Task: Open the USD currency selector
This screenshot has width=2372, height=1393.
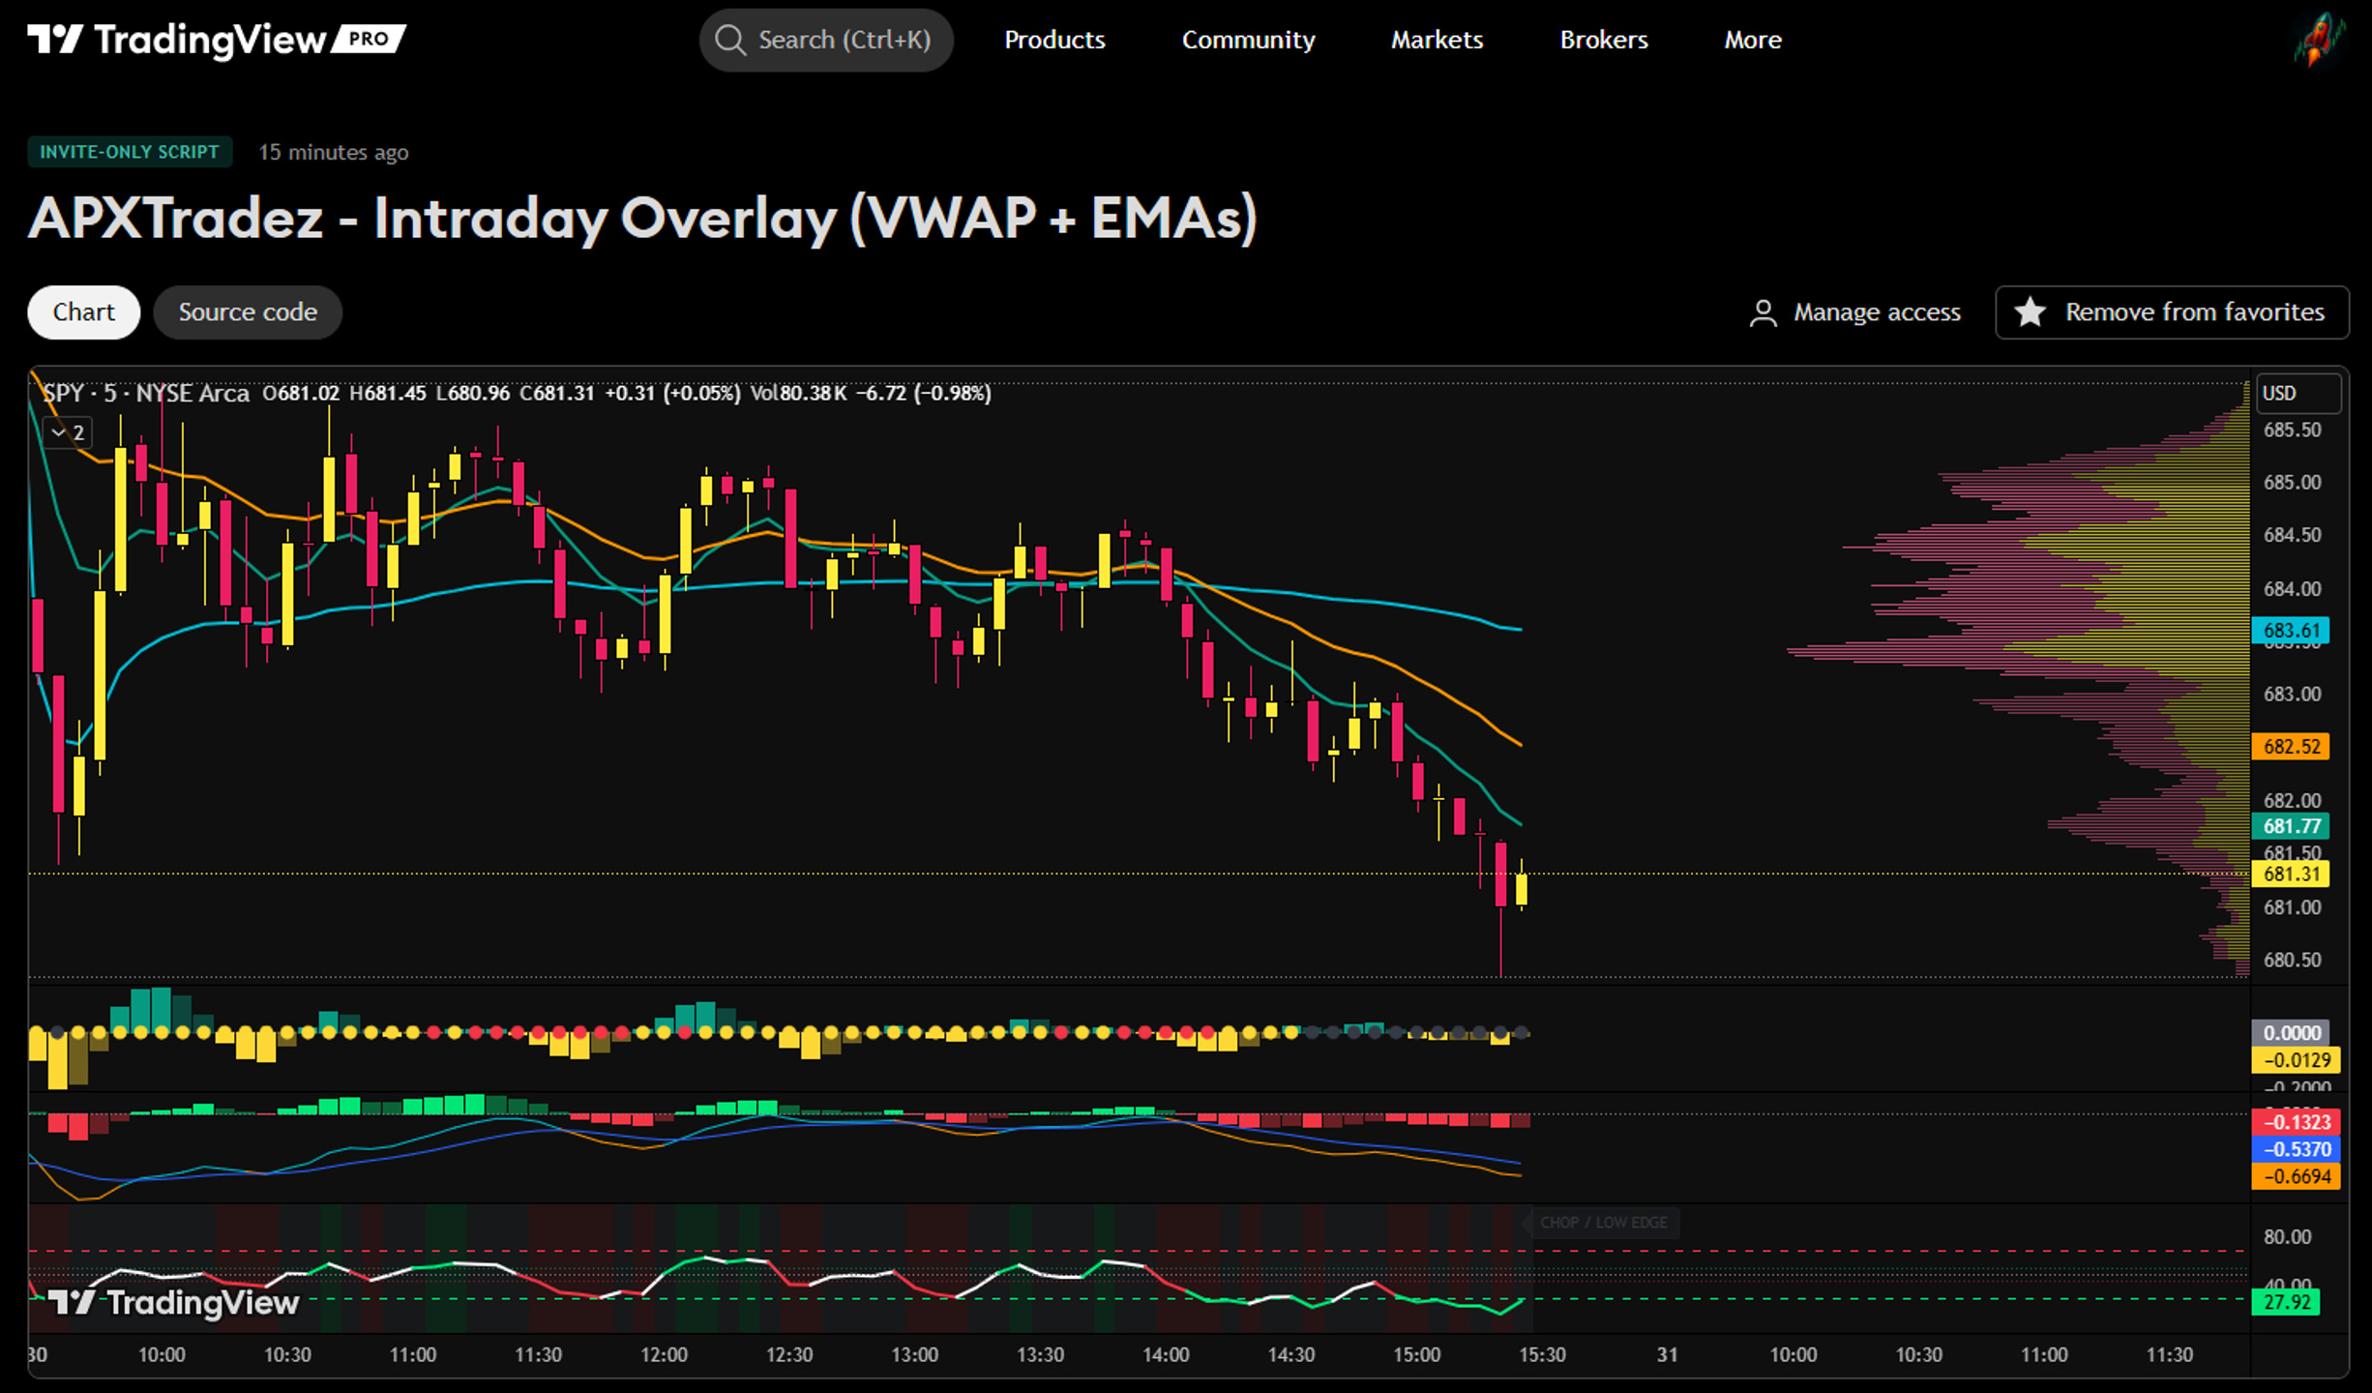Action: [2298, 394]
